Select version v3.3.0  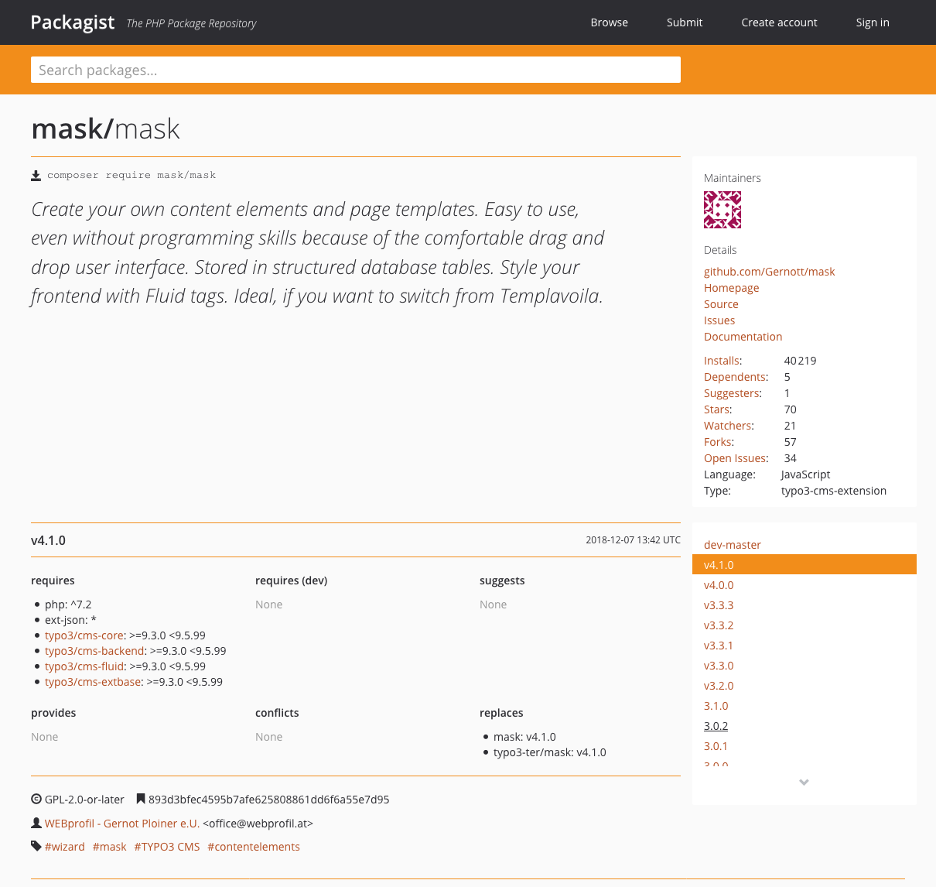point(719,666)
